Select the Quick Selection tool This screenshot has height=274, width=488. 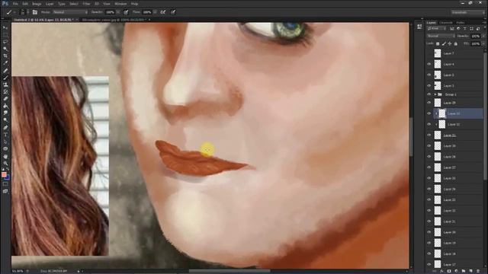5,49
